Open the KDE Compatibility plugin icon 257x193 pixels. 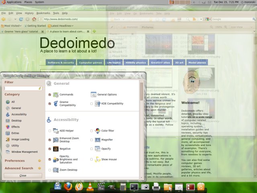[x=98, y=104]
